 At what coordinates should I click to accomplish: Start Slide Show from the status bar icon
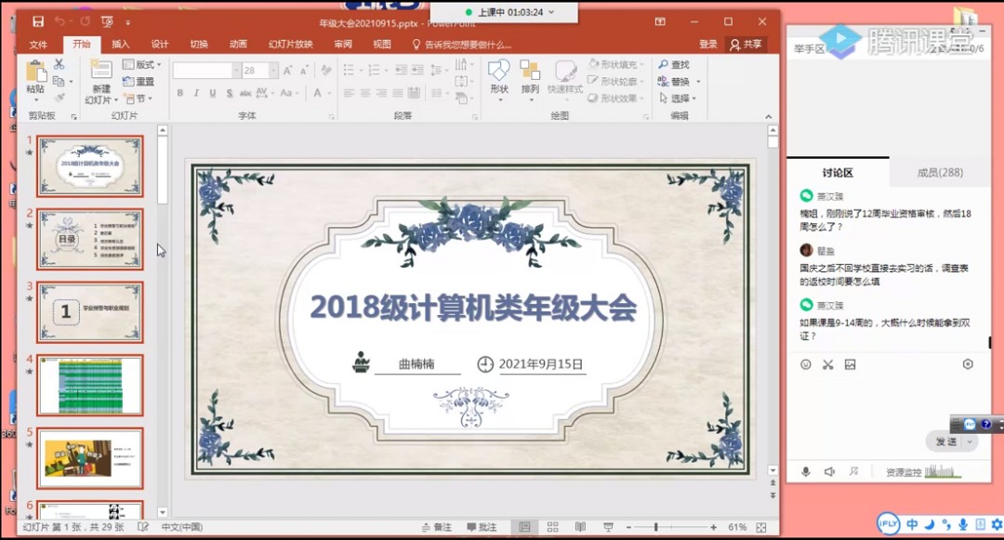(608, 527)
